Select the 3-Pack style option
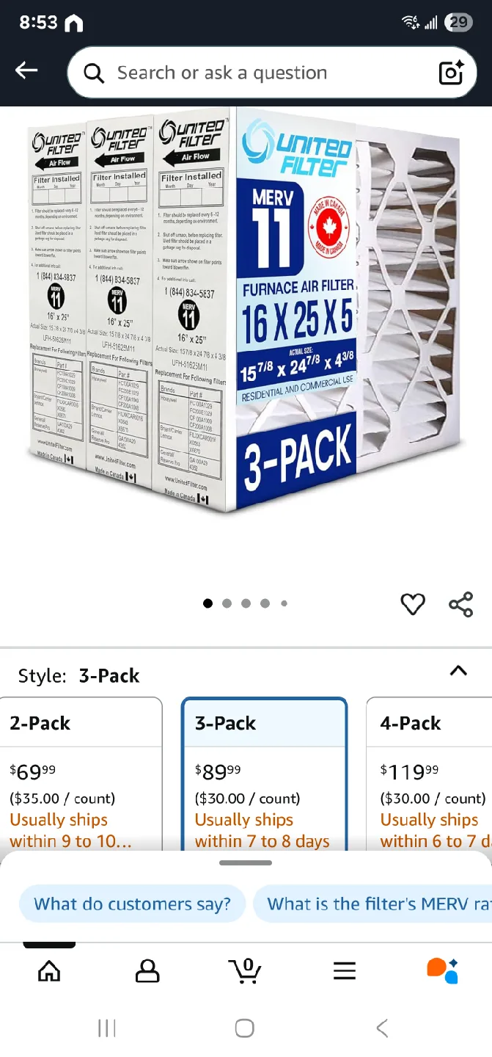Screen dimensions: 492x1057 tap(264, 774)
